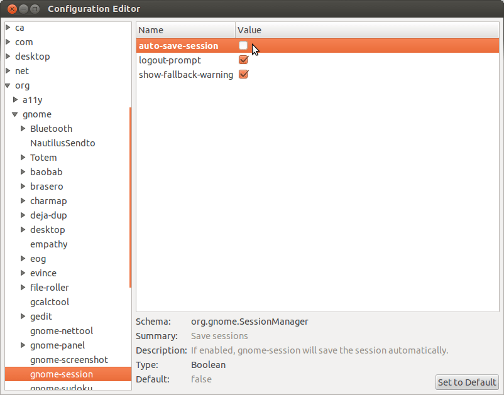Select the empathy entry

click(49, 244)
